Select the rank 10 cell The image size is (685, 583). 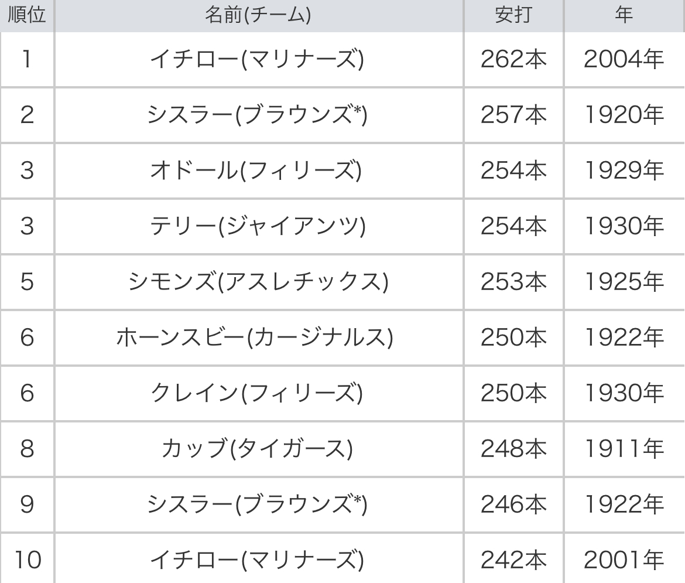(27, 560)
